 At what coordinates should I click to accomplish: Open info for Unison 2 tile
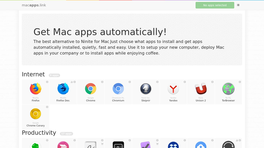pos(212,82)
